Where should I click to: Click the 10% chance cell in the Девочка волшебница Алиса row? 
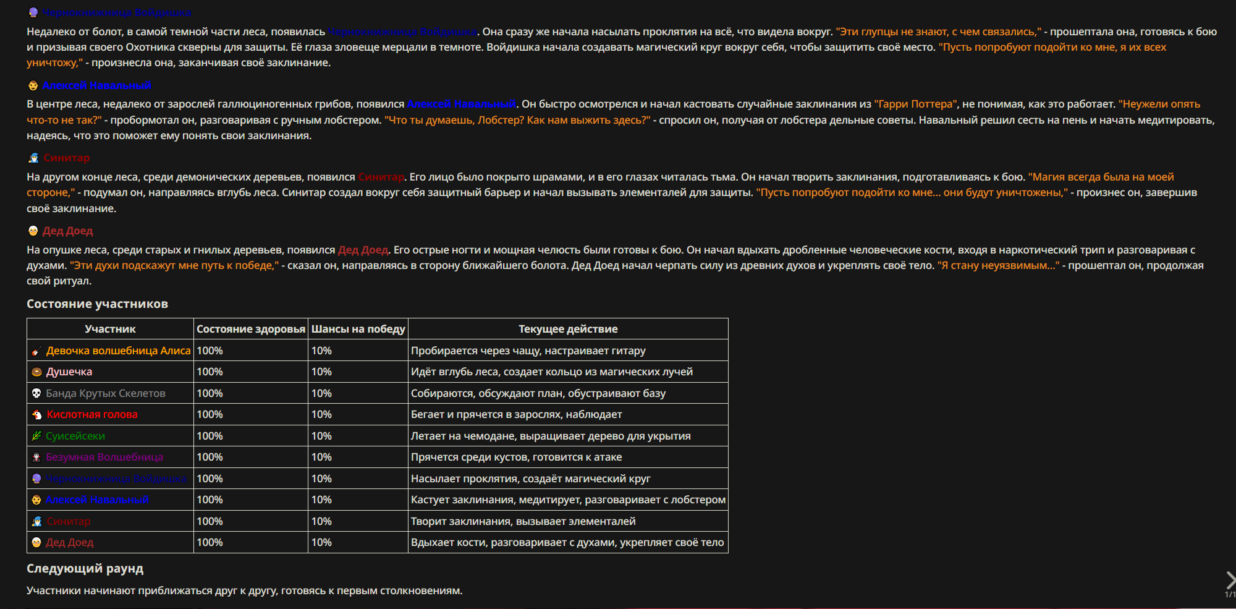coord(358,351)
